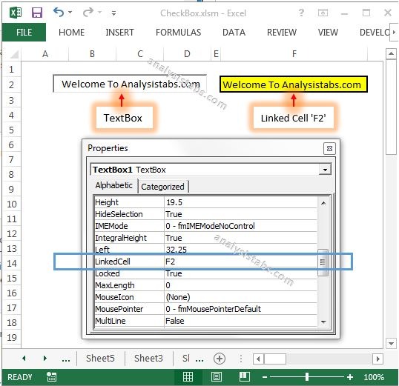Add a new sheet
Screen dimensions: 399x386
pyautogui.click(x=220, y=359)
